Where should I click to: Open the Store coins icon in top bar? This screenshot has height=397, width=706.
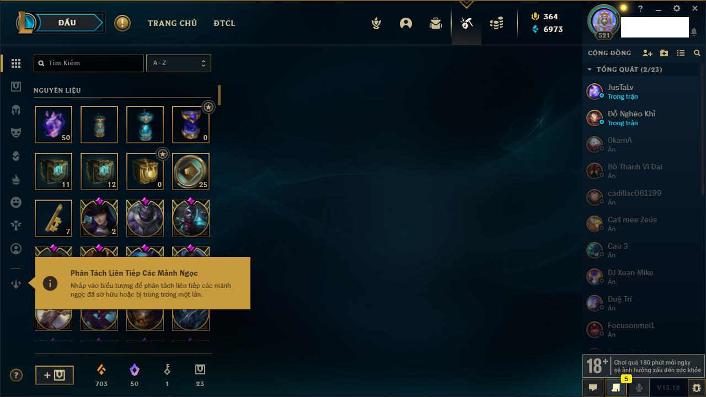(496, 23)
